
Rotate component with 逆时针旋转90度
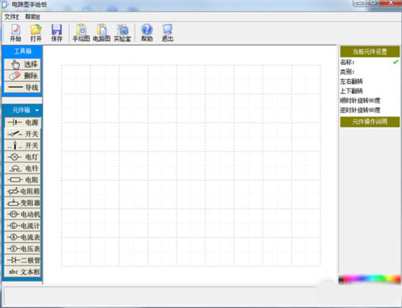click(x=360, y=110)
